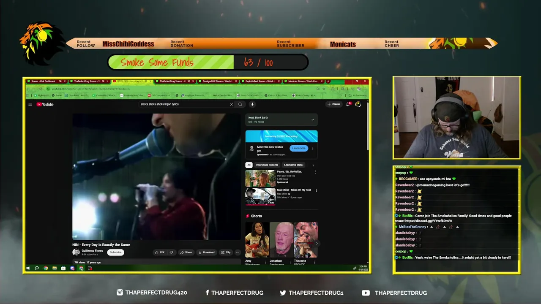Open the Jonathan Banks short
Screen dimensions: 541x304
click(x=281, y=240)
